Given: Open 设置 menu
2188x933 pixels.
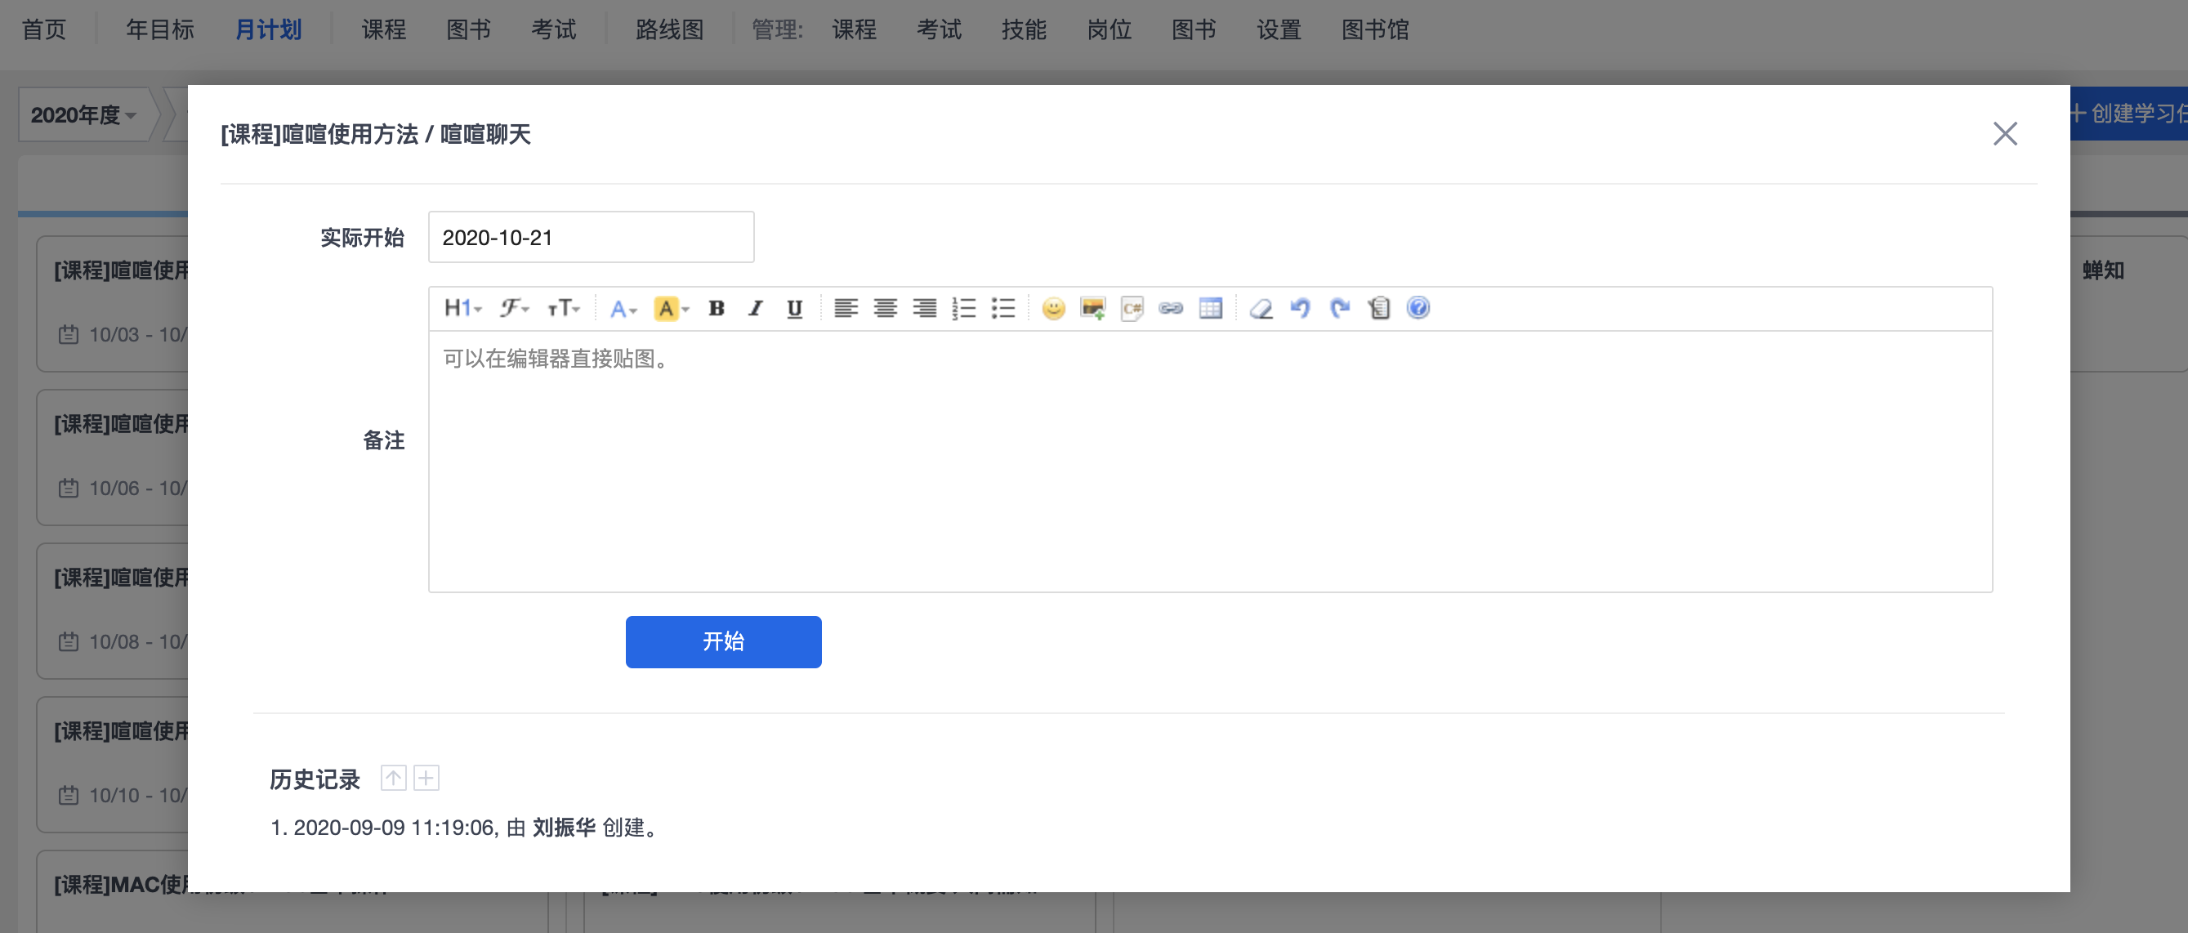Looking at the screenshot, I should (x=1279, y=29).
